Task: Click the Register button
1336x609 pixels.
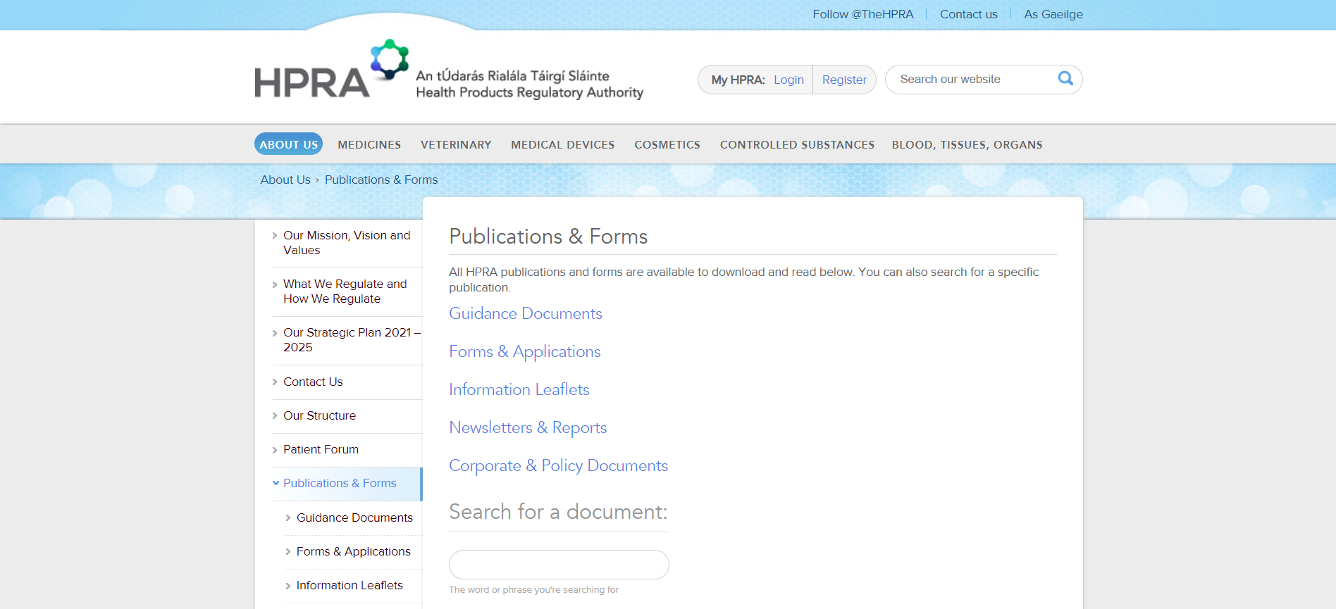Action: tap(843, 80)
